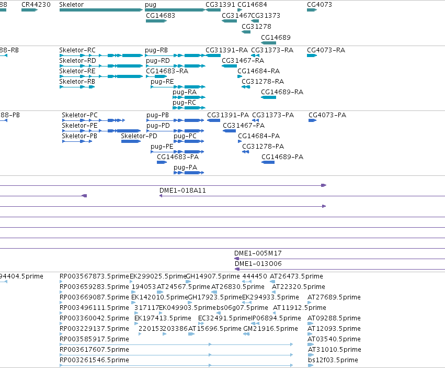Screen dimensions: 445x368
Task: Select transcript Skeletor-RC
Action: tap(77, 50)
